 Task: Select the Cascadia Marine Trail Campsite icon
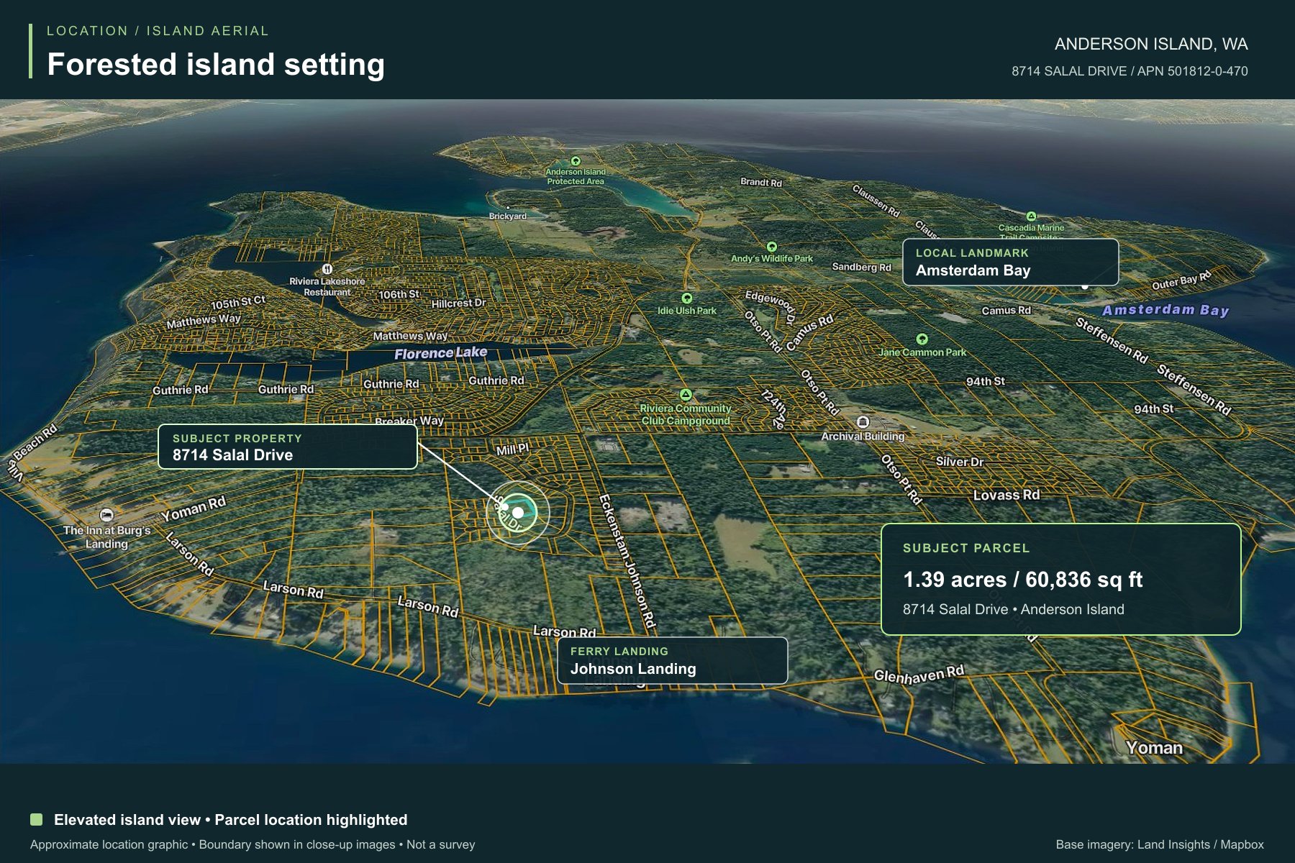[1031, 216]
